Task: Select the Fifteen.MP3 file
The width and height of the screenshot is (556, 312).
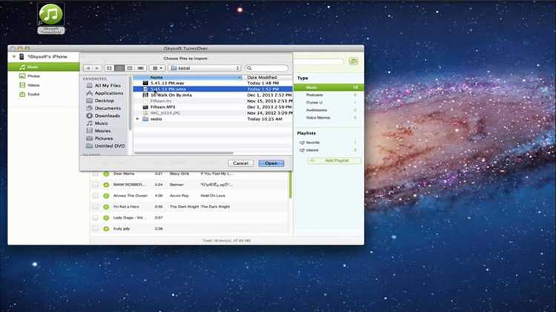Action: pyautogui.click(x=213, y=107)
